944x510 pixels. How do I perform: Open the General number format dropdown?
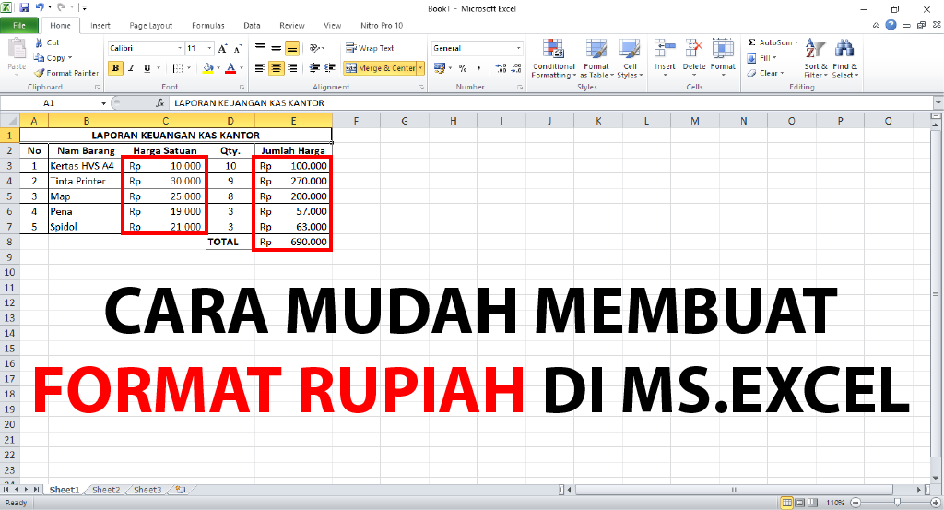(518, 48)
